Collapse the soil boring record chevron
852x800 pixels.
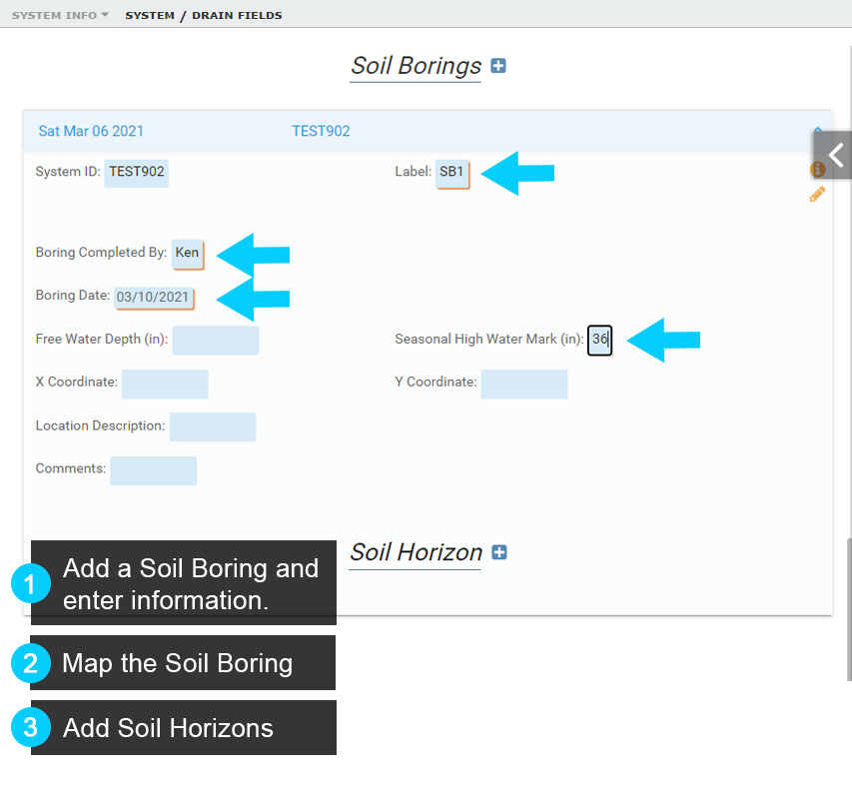[x=817, y=131]
